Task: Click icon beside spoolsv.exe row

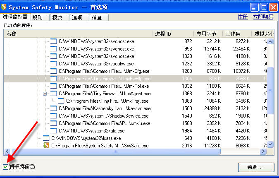Action: (53, 64)
